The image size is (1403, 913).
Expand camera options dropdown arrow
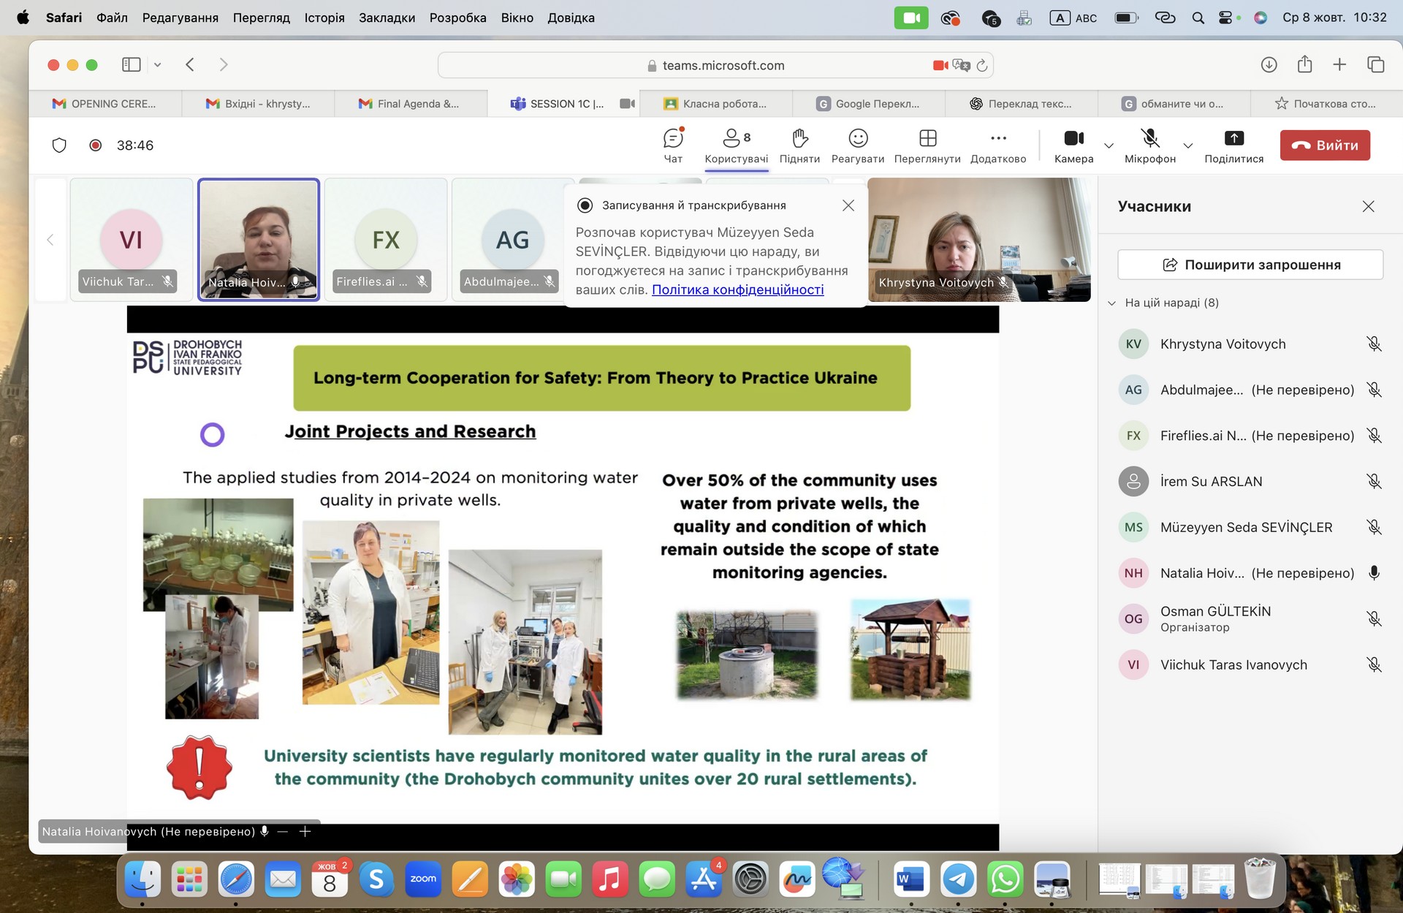[1109, 145]
